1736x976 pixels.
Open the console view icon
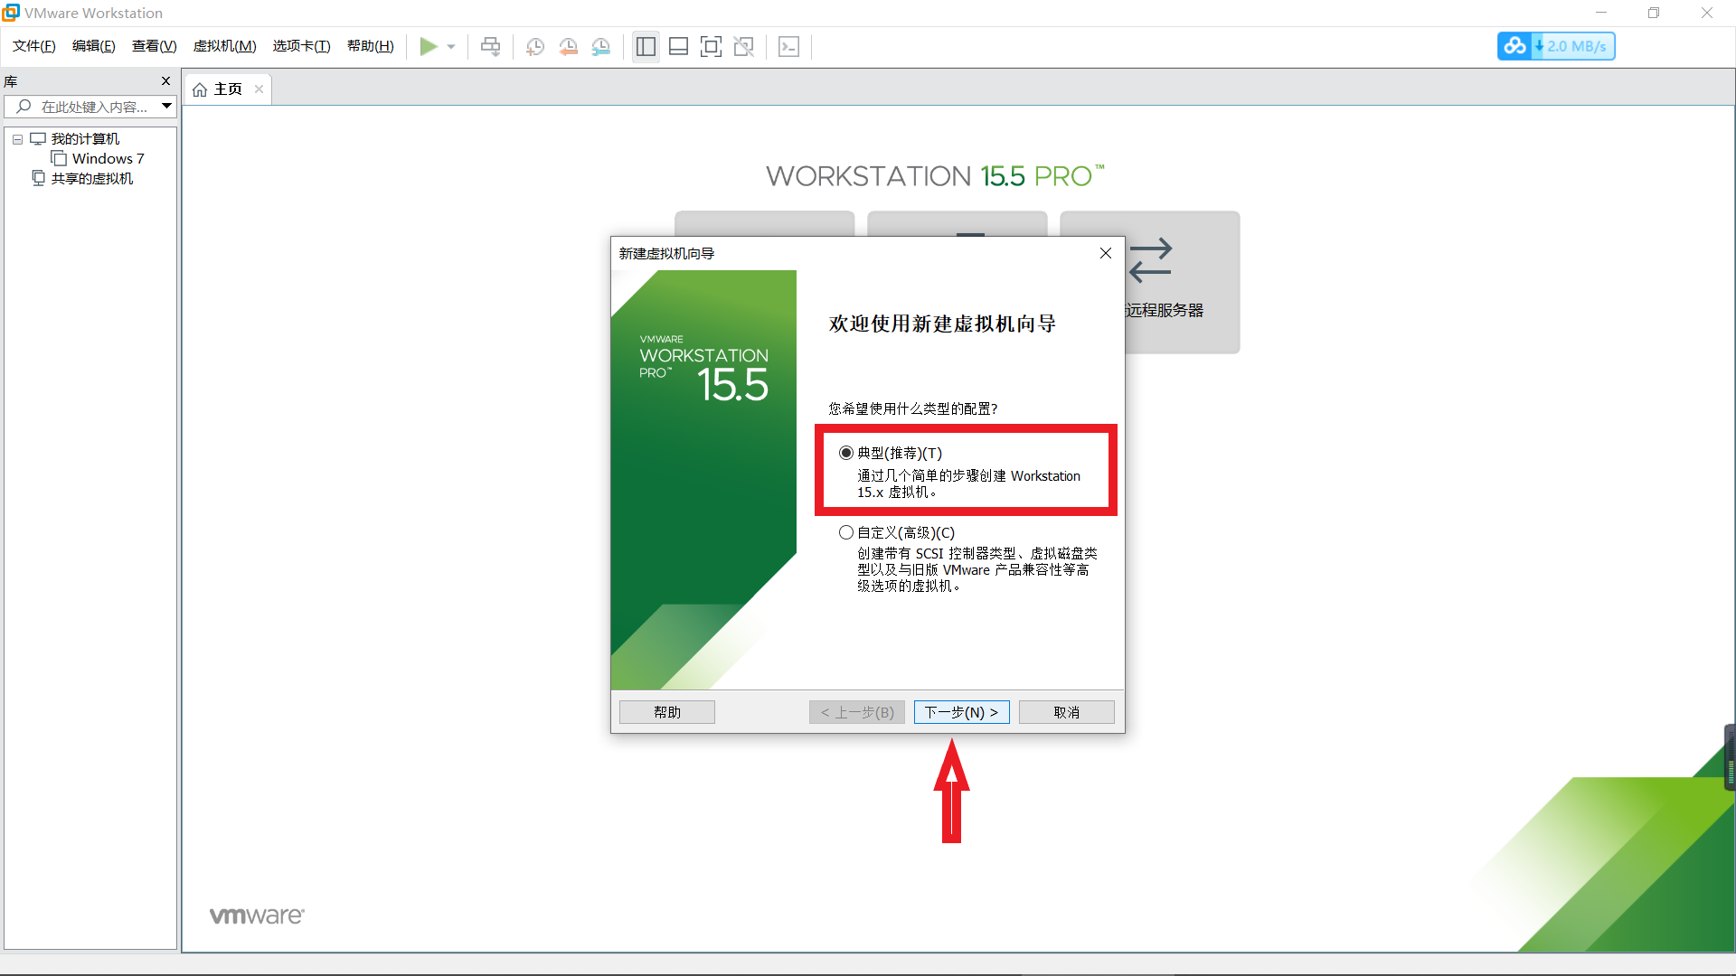[788, 46]
